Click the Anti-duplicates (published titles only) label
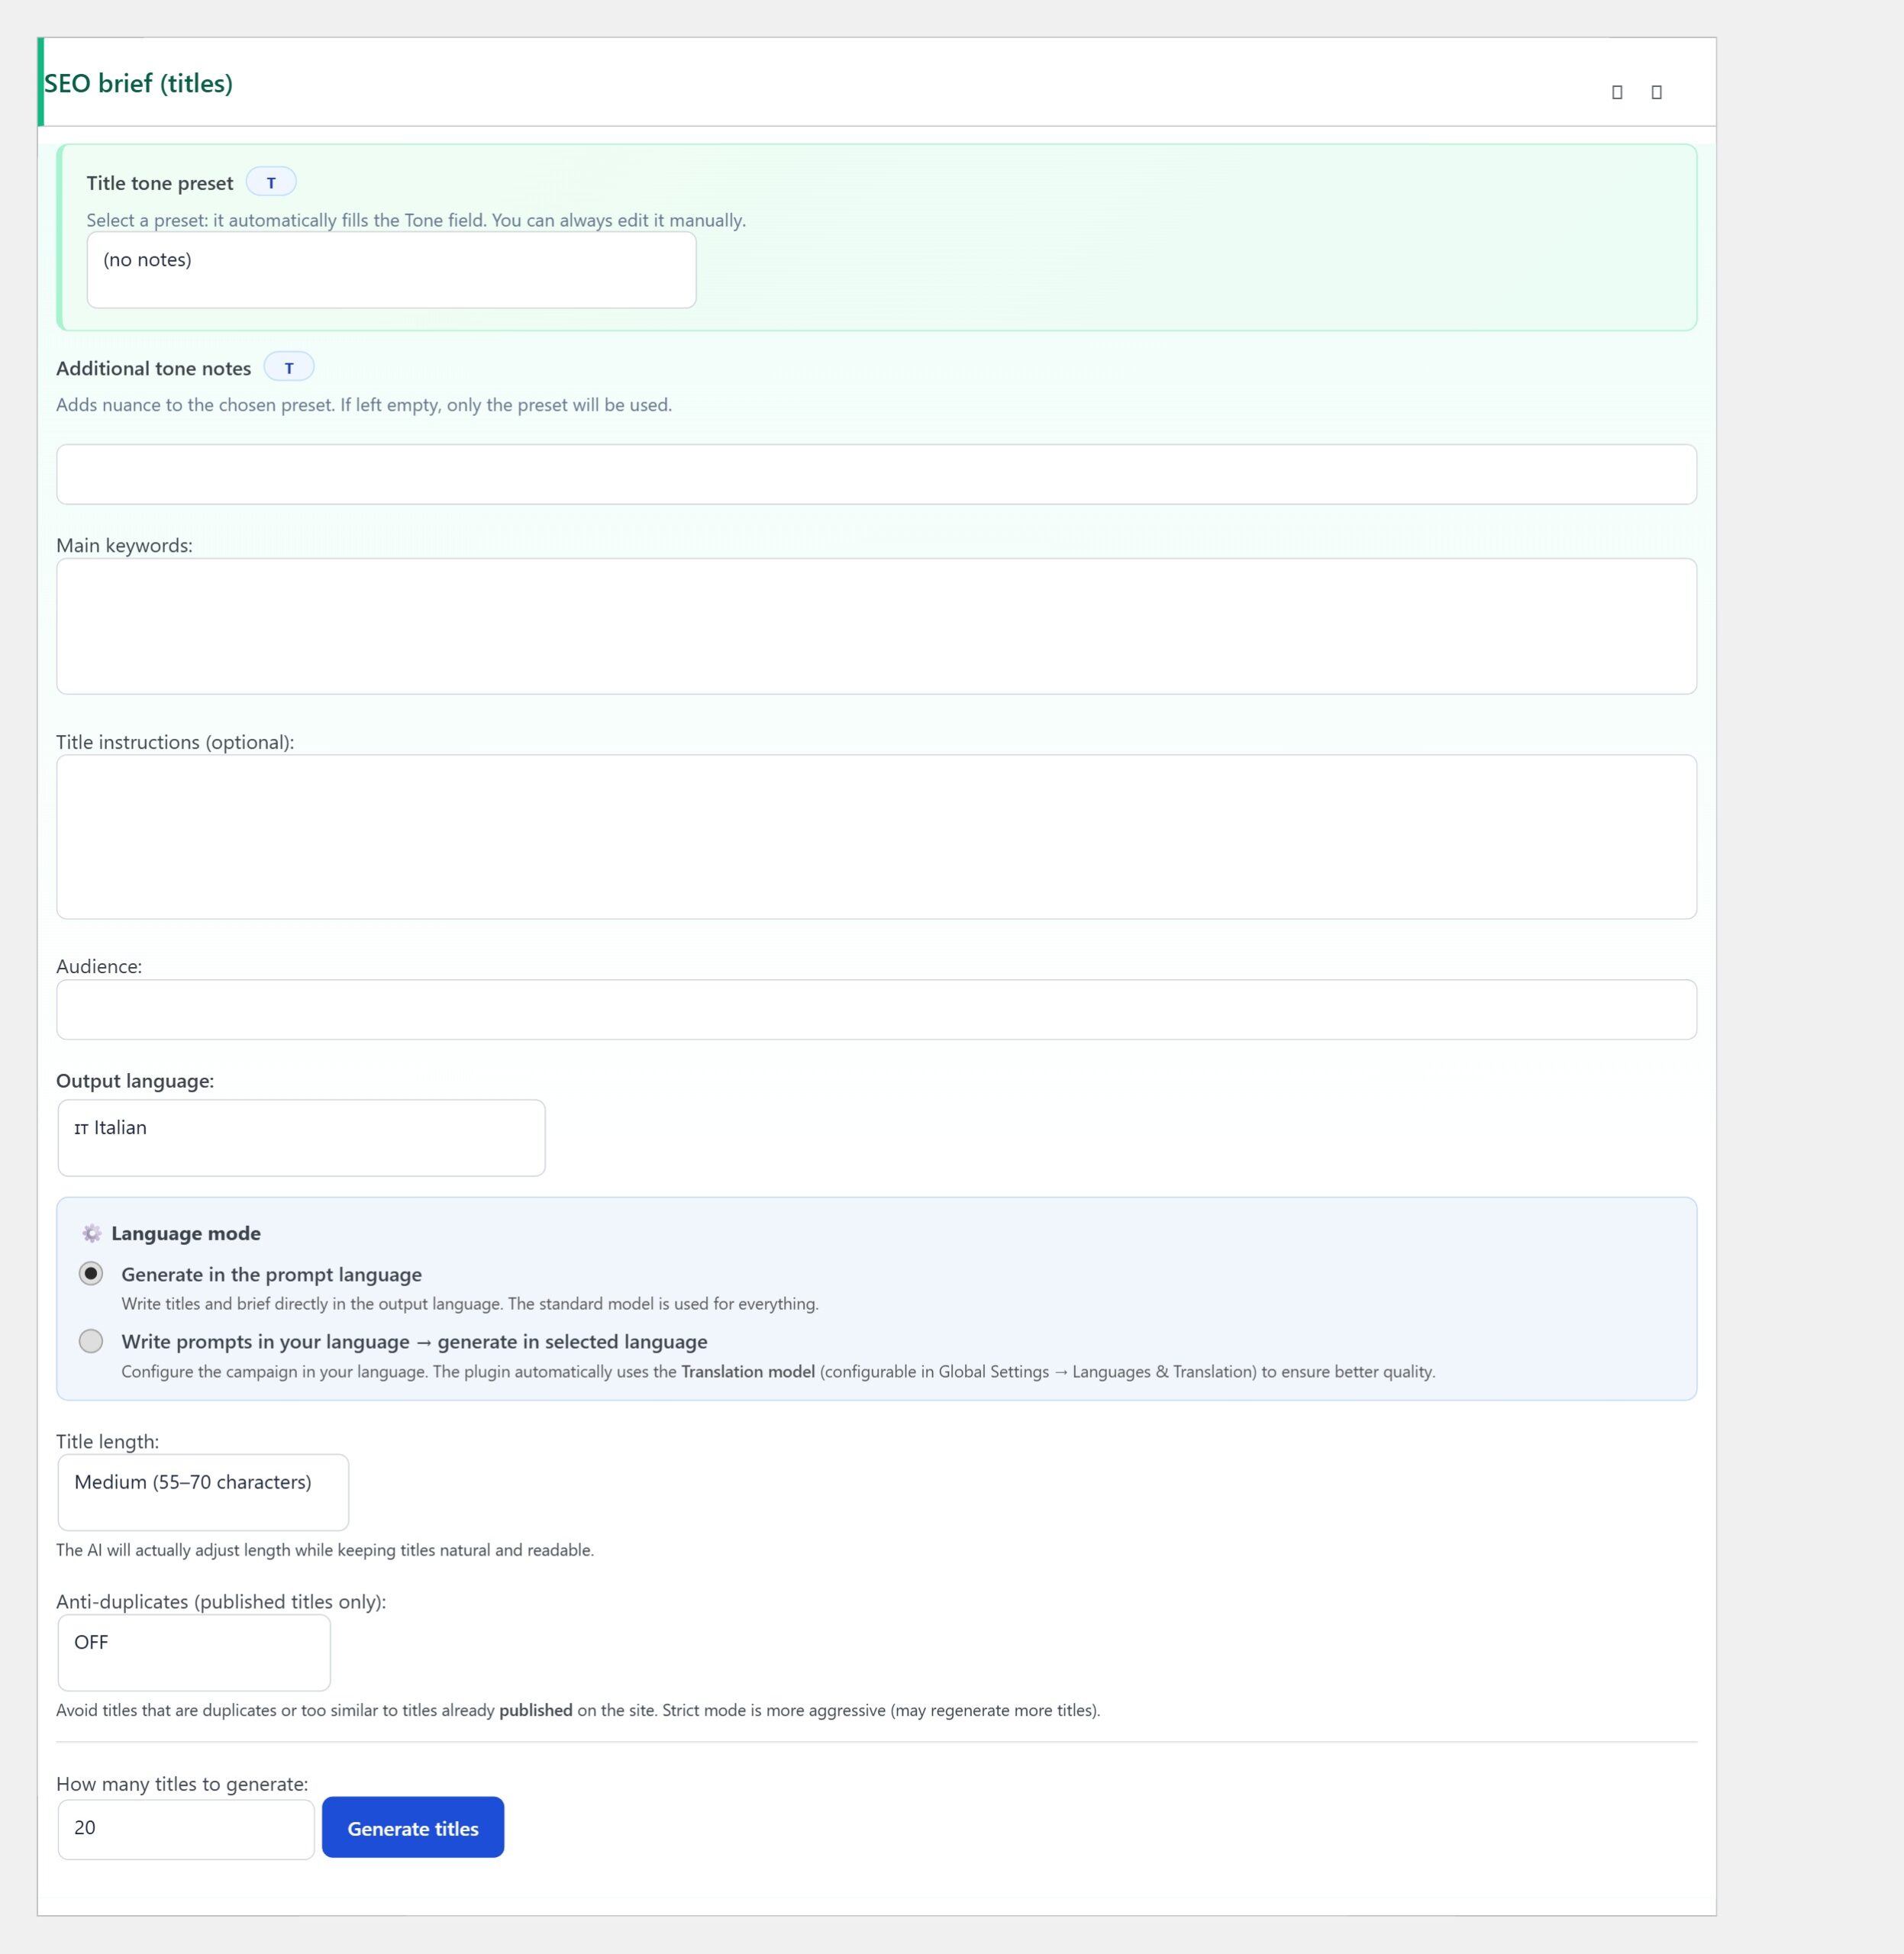This screenshot has height=1954, width=1904. pos(221,1602)
